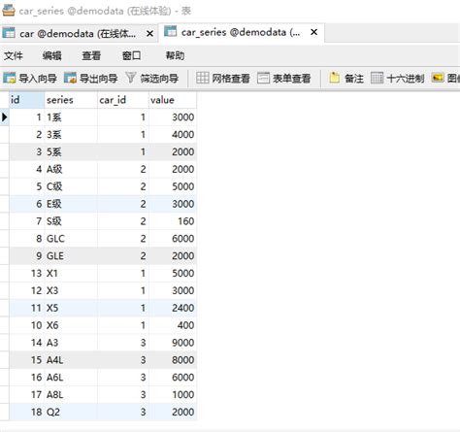Select the series cell 'X5'
460x432 pixels.
71,308
